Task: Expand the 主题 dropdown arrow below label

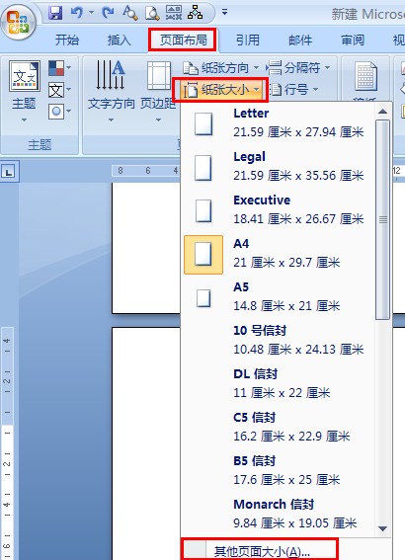Action: pyautogui.click(x=24, y=120)
